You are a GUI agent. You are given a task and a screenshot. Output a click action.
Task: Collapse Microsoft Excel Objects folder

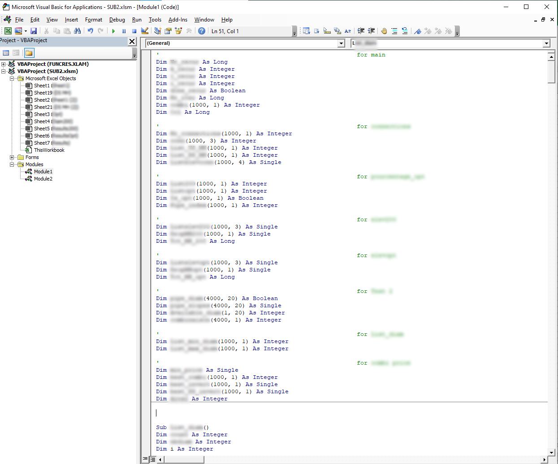click(x=12, y=78)
